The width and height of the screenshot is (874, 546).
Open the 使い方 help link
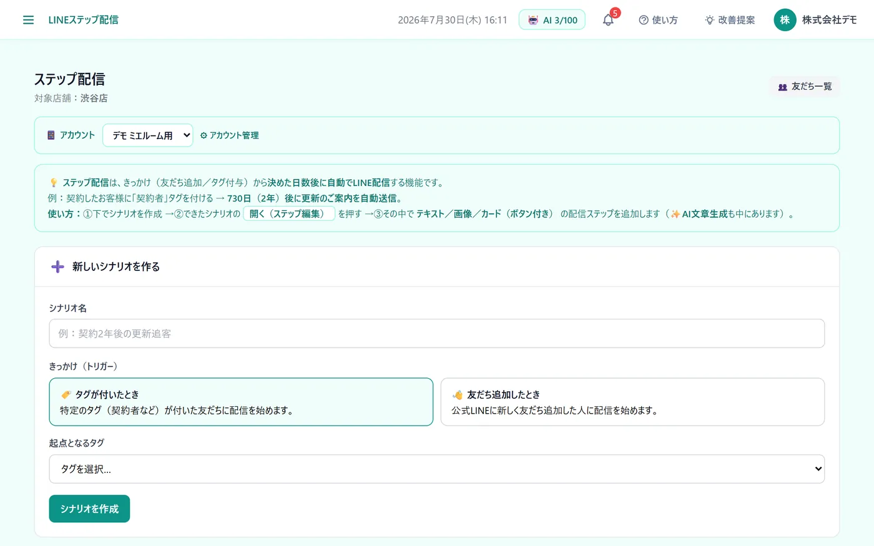[x=658, y=20]
